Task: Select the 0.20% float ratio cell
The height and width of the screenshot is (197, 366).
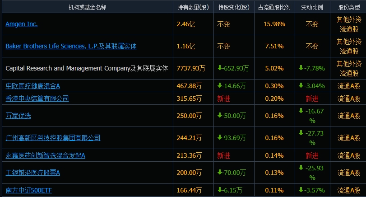Action: click(274, 98)
